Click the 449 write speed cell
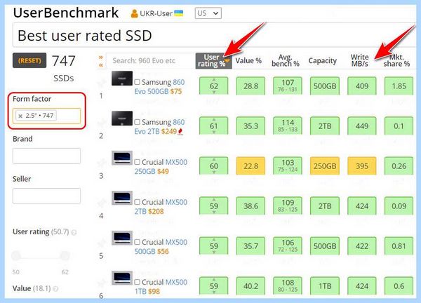421x303 pixels. coord(362,126)
